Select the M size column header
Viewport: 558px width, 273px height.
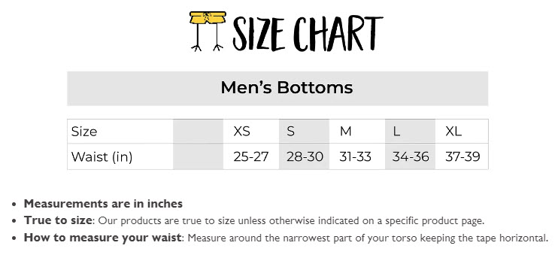coord(357,132)
